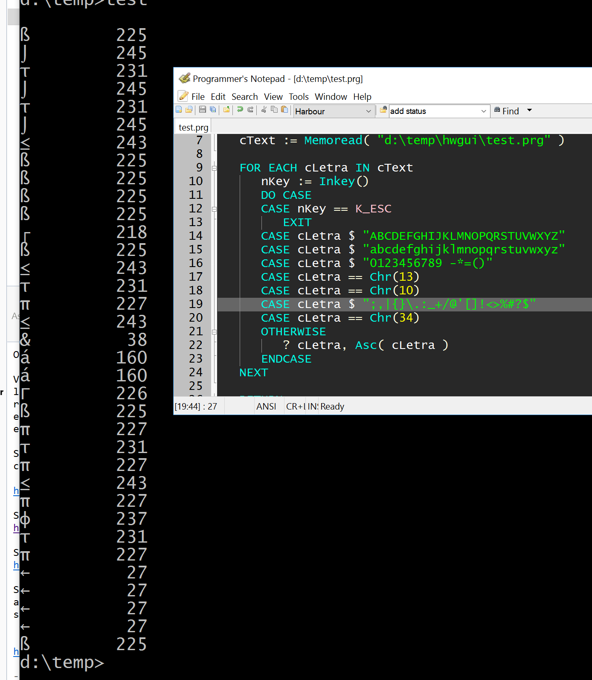Open the Tools menu
This screenshot has height=680, width=592.
pyautogui.click(x=299, y=97)
